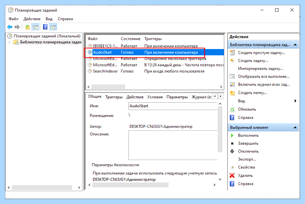Select the SearchIndexer task row
The height and width of the screenshot is (204, 305).
coord(155,71)
